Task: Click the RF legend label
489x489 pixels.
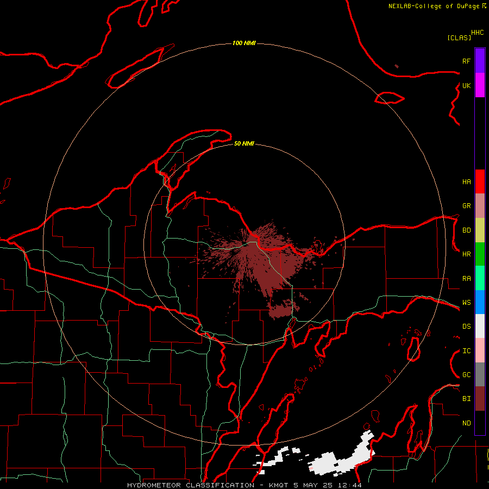Action: pos(466,61)
